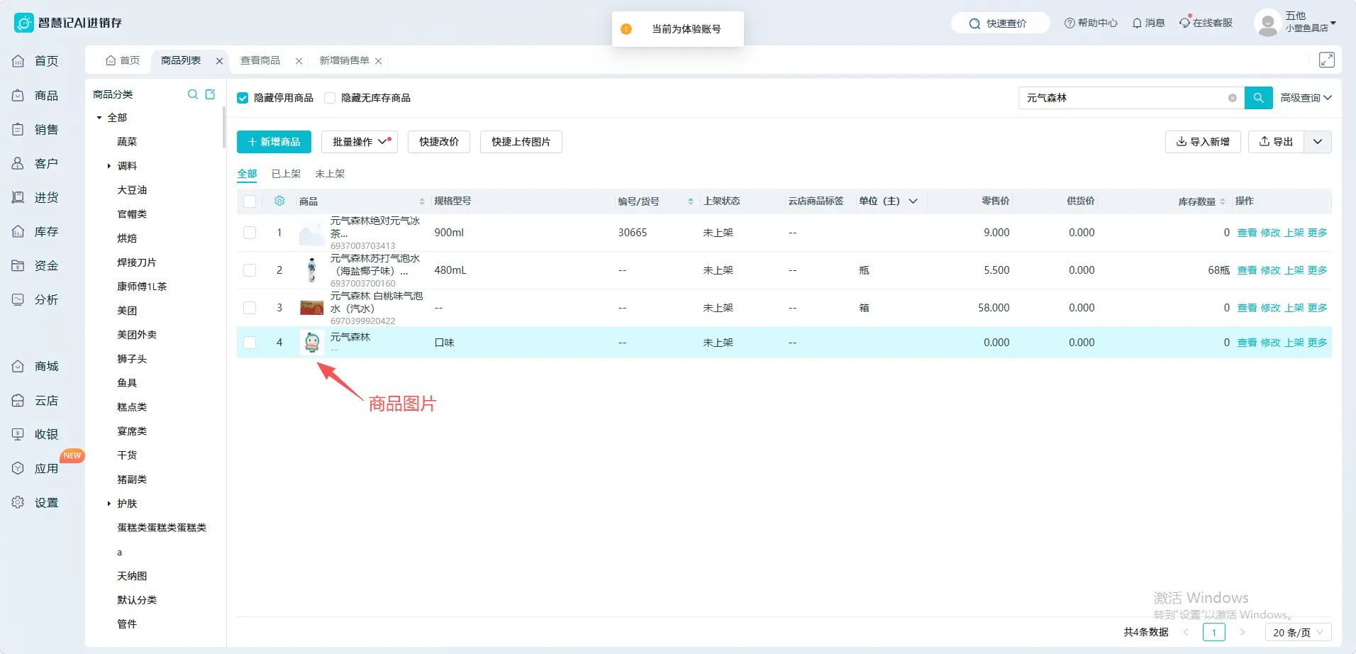Open the 库存 sidebar module

click(x=35, y=231)
